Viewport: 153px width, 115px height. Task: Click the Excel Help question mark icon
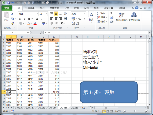tap(137, 8)
